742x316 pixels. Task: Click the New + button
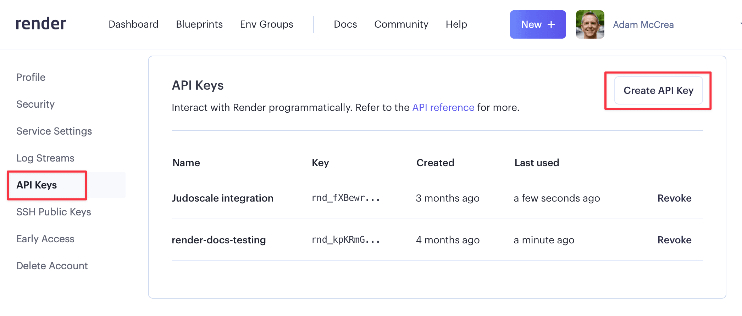(538, 24)
